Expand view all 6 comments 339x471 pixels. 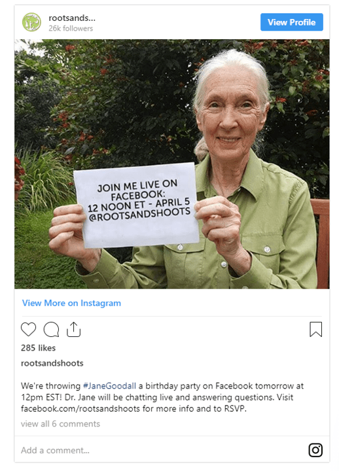pyautogui.click(x=60, y=424)
